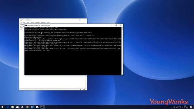This screenshot has width=194, height=109.
Task: Maximize the Command Prompt window
Action: [116, 25]
